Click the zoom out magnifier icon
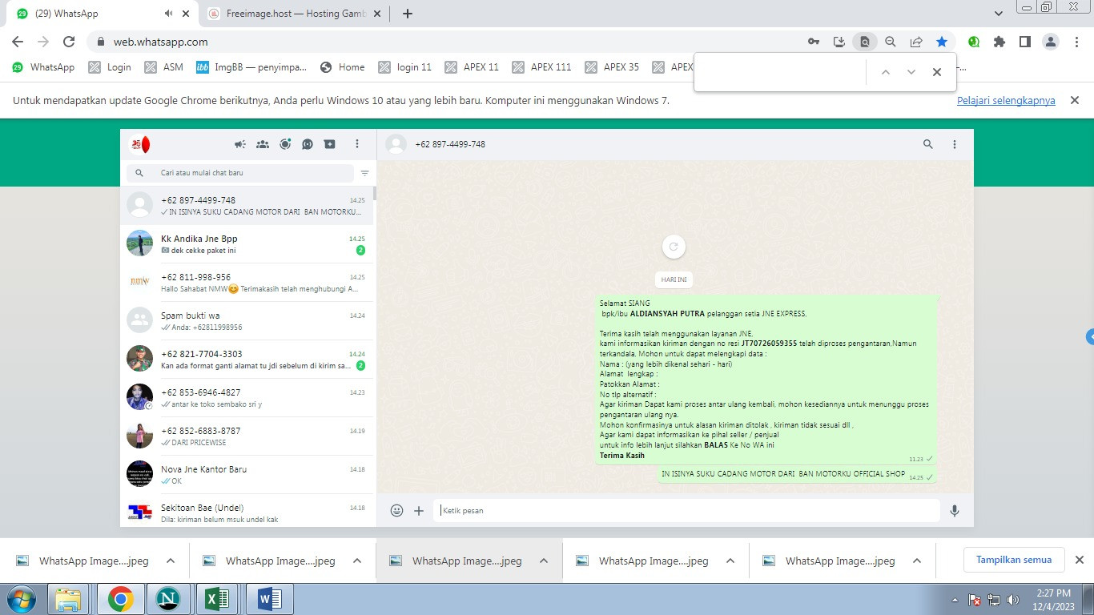Screen dimensions: 1094x615 [x=891, y=42]
